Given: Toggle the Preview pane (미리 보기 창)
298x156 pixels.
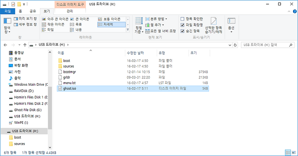Looking at the screenshot, I should (25, 19).
